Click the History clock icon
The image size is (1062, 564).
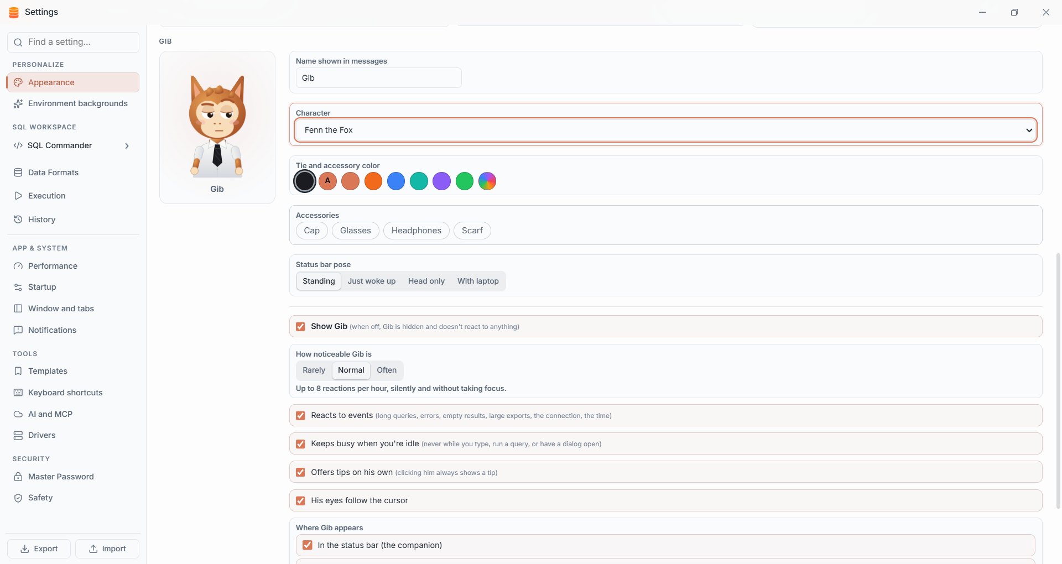click(18, 220)
